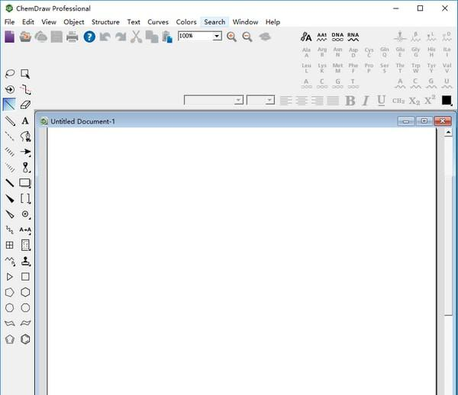The width and height of the screenshot is (458, 395).
Task: Insert a Table with the table tool
Action: (x=10, y=245)
